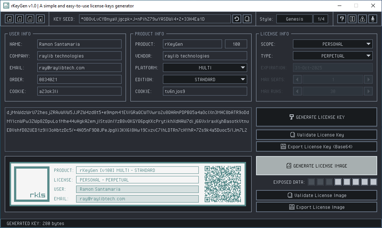The height and width of the screenshot is (228, 382).
Task: Regenerate the key seed with the refresh icon
Action: click(x=237, y=19)
